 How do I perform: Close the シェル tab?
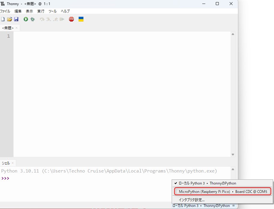tap(13, 163)
